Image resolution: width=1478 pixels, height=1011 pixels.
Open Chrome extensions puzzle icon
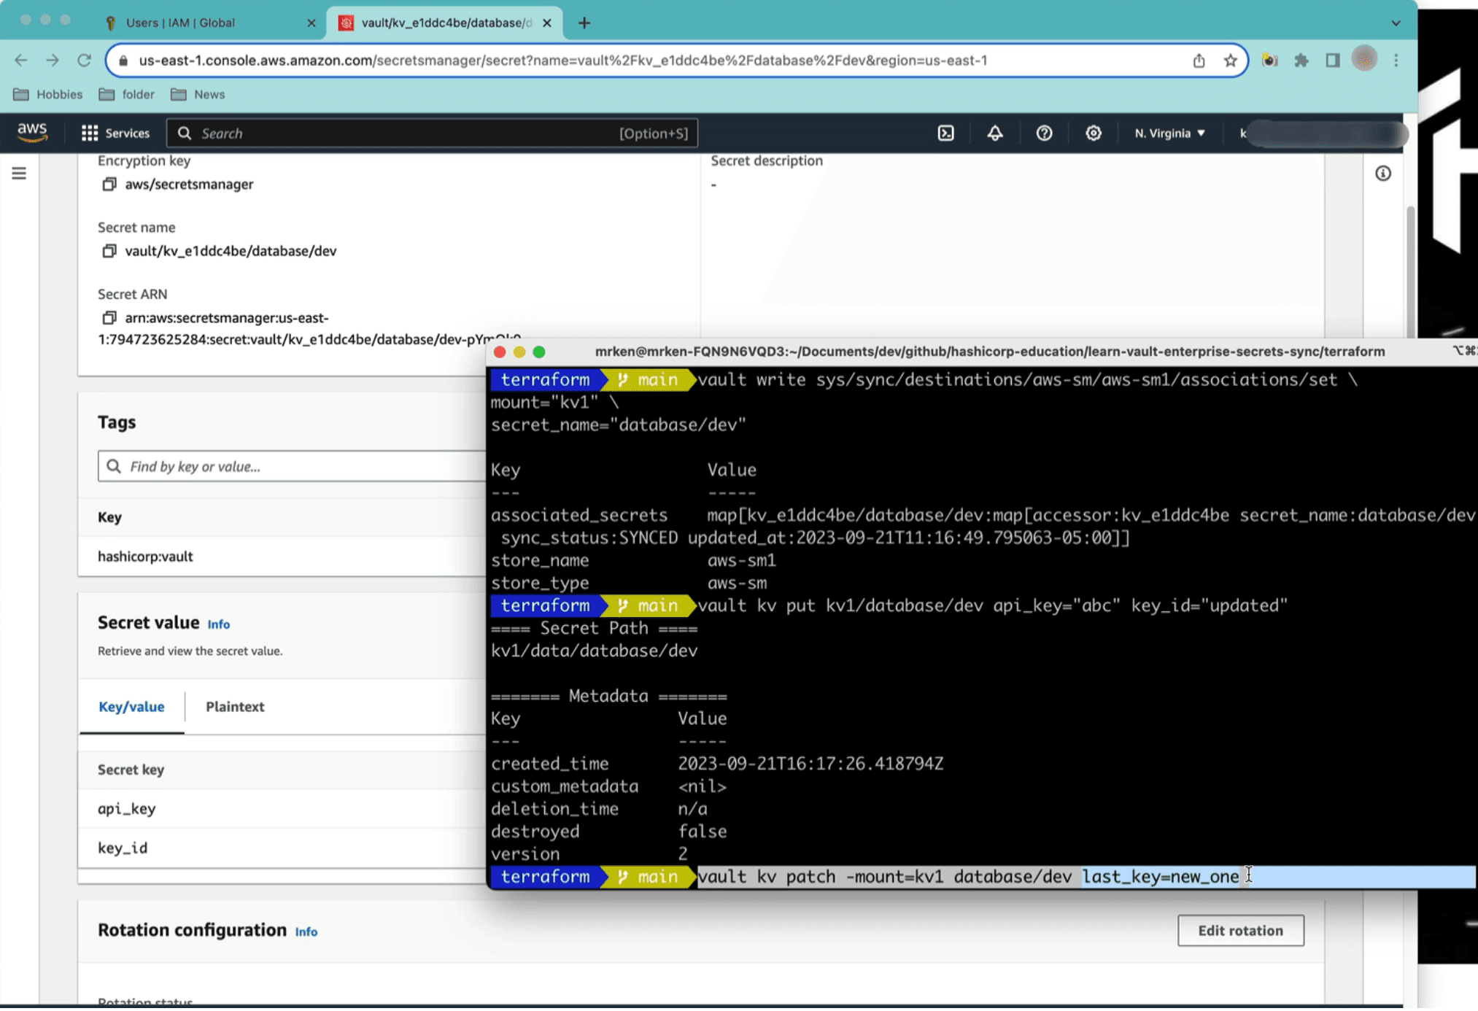coord(1301,60)
